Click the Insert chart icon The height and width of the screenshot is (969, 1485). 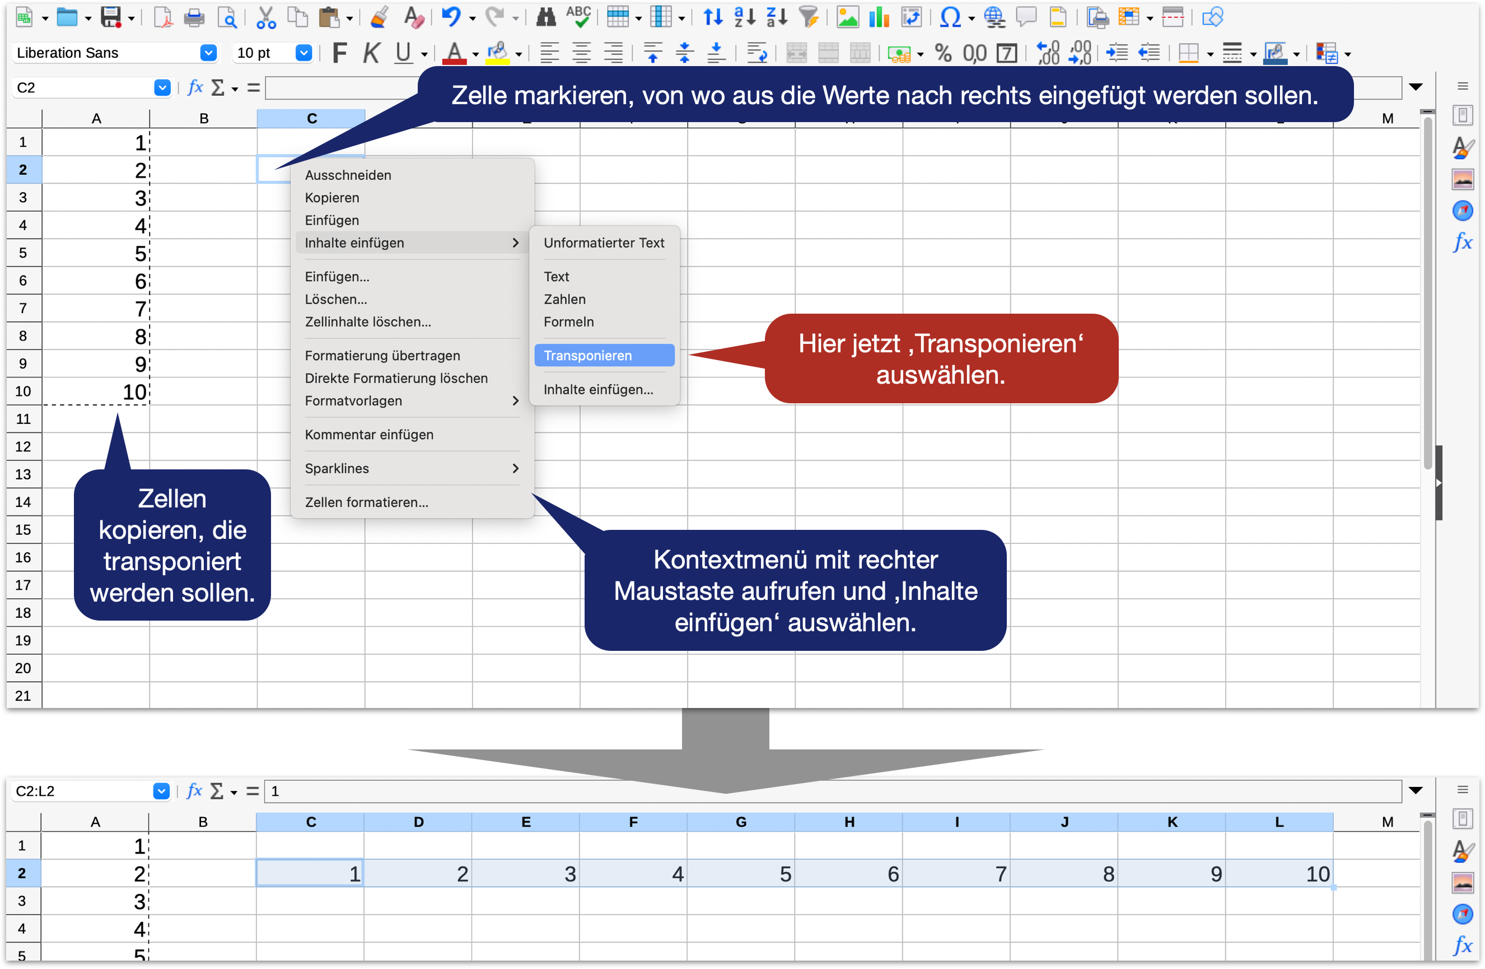pos(879,17)
